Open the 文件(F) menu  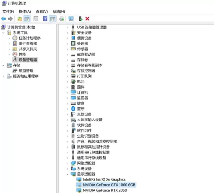point(8,12)
